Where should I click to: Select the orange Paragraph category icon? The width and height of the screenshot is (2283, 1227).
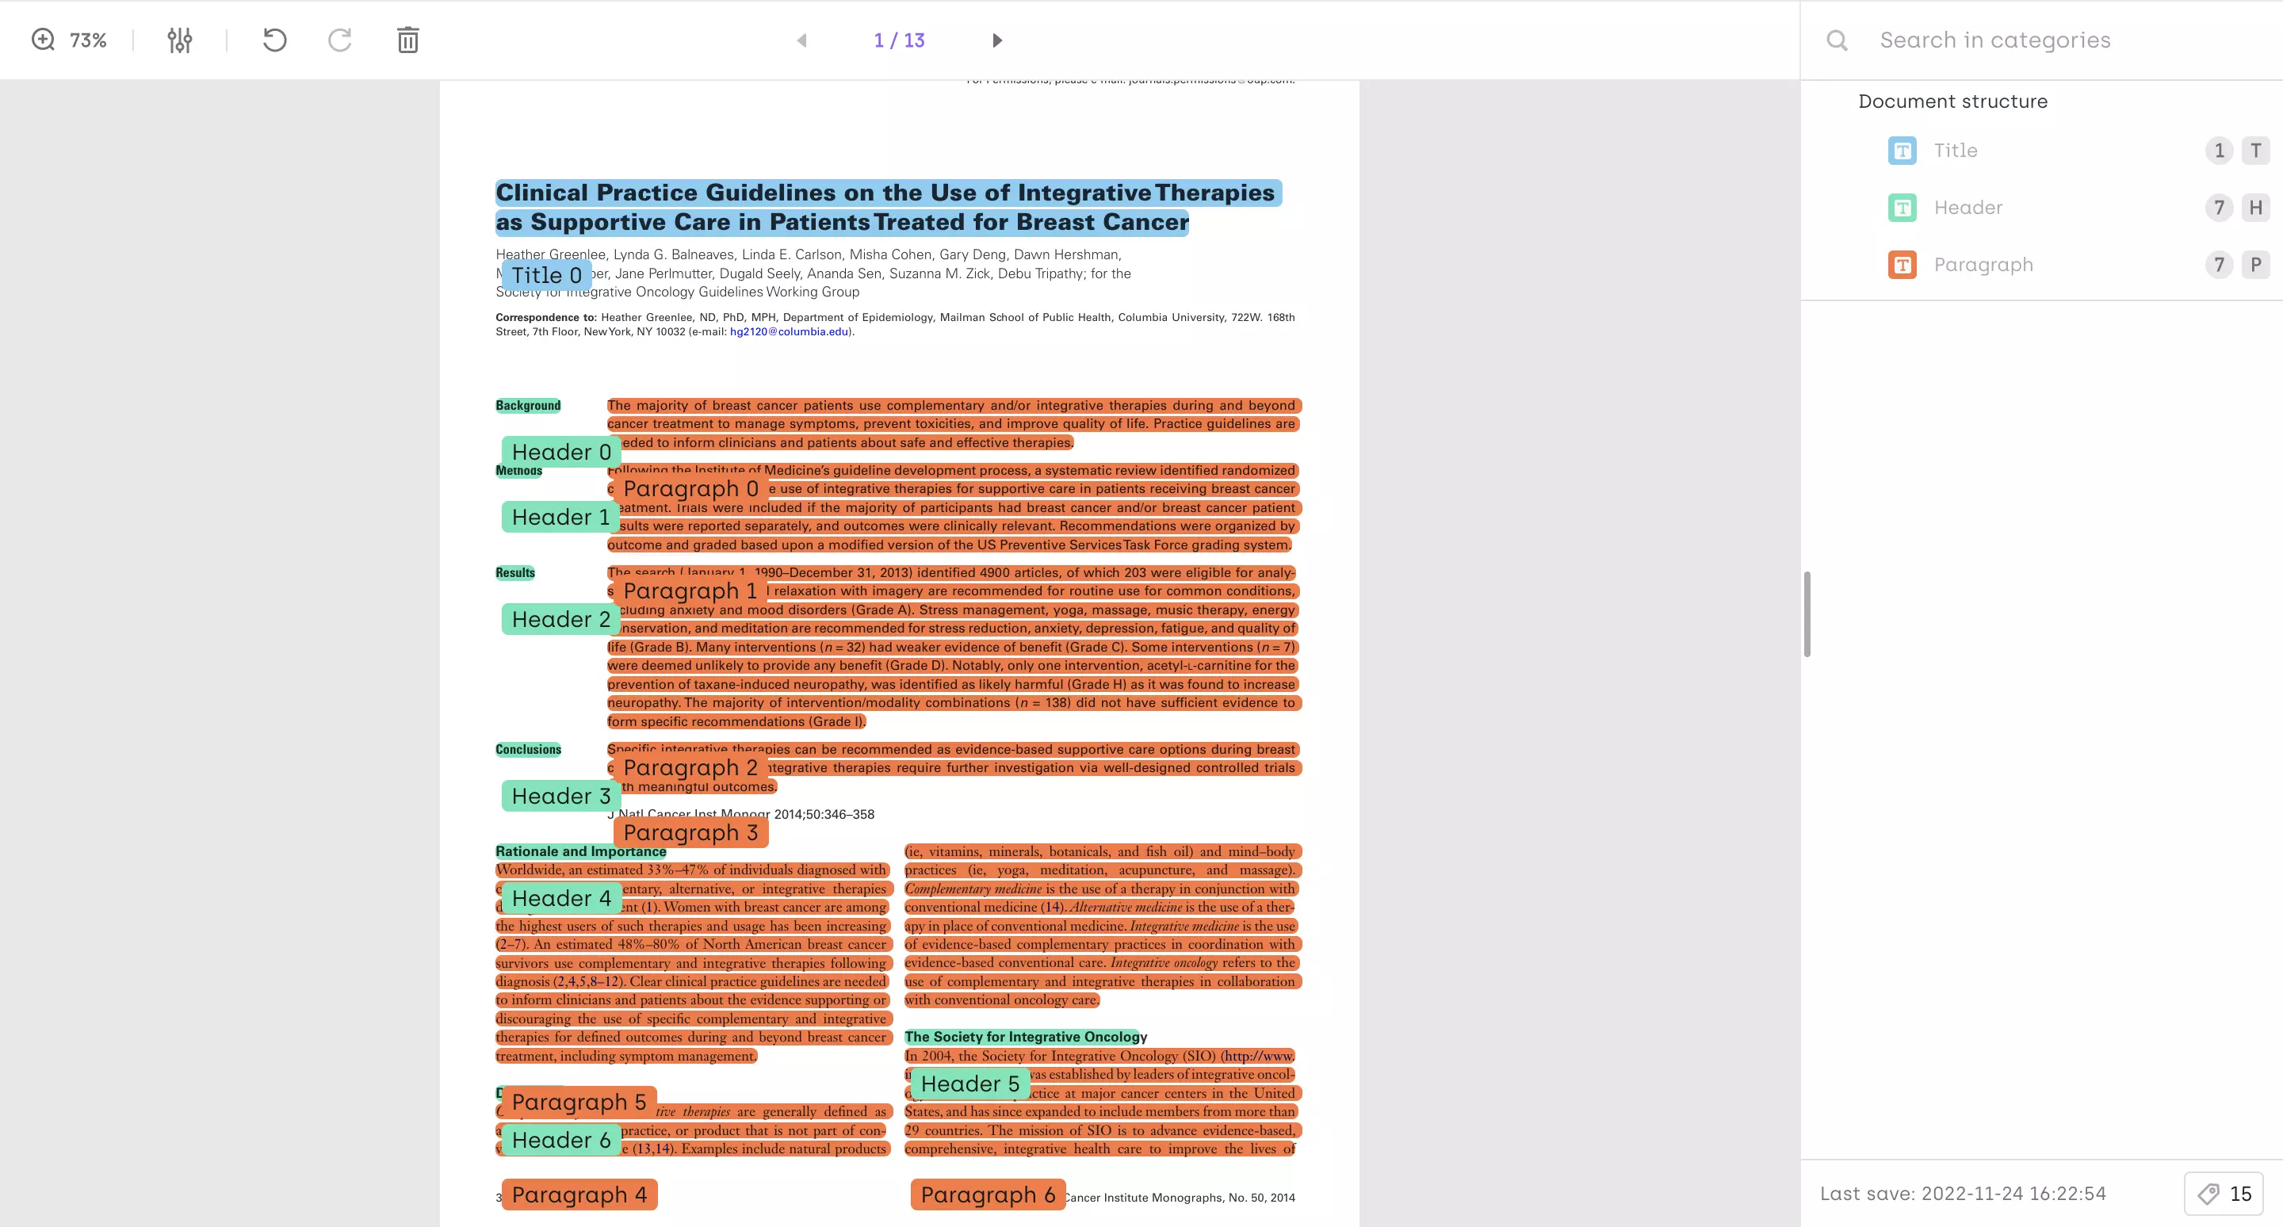[x=1902, y=264]
